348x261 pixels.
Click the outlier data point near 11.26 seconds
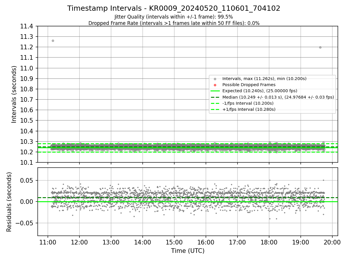pos(53,41)
